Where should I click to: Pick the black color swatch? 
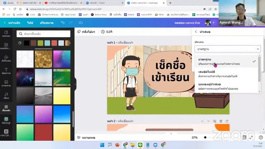pyautogui.click(x=26, y=43)
